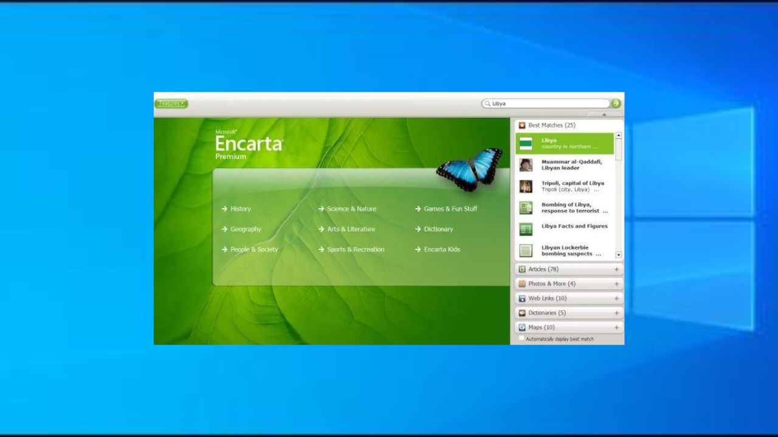
Task: Open the Arts & Literature link
Action: click(346, 229)
